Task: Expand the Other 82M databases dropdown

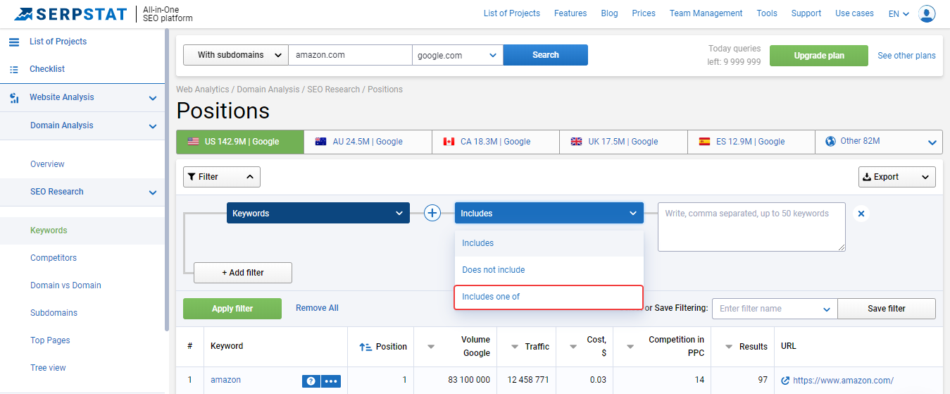Action: click(879, 142)
